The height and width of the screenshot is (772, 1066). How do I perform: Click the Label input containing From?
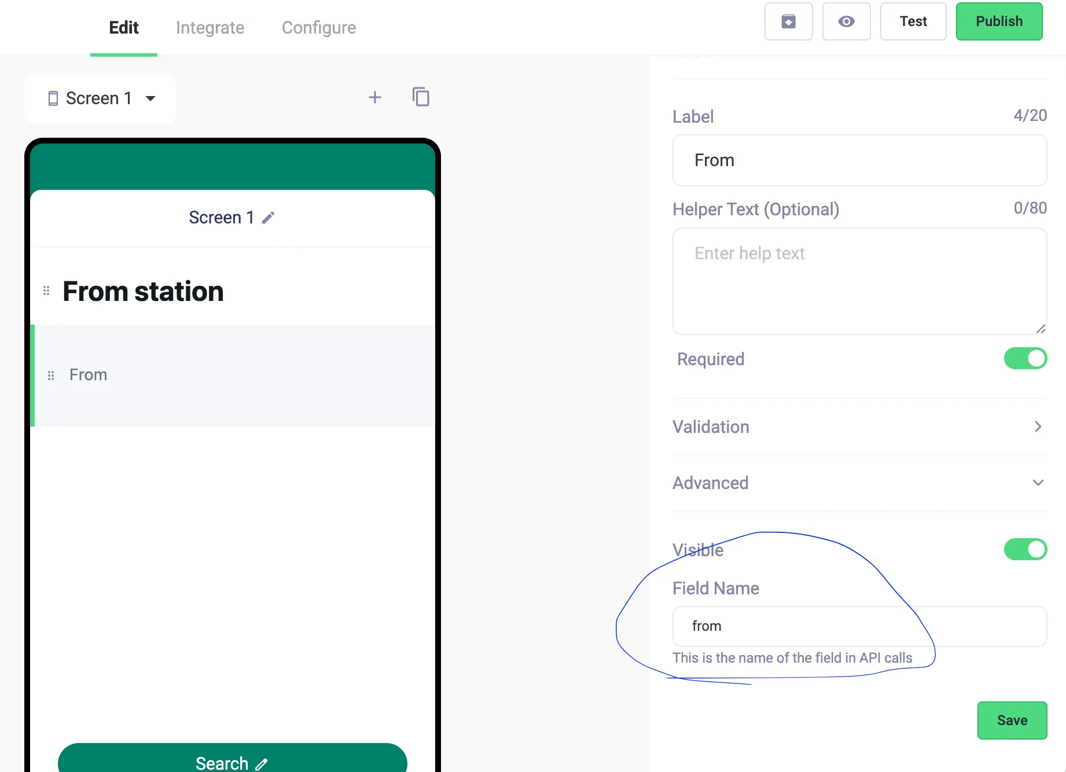[x=859, y=160]
